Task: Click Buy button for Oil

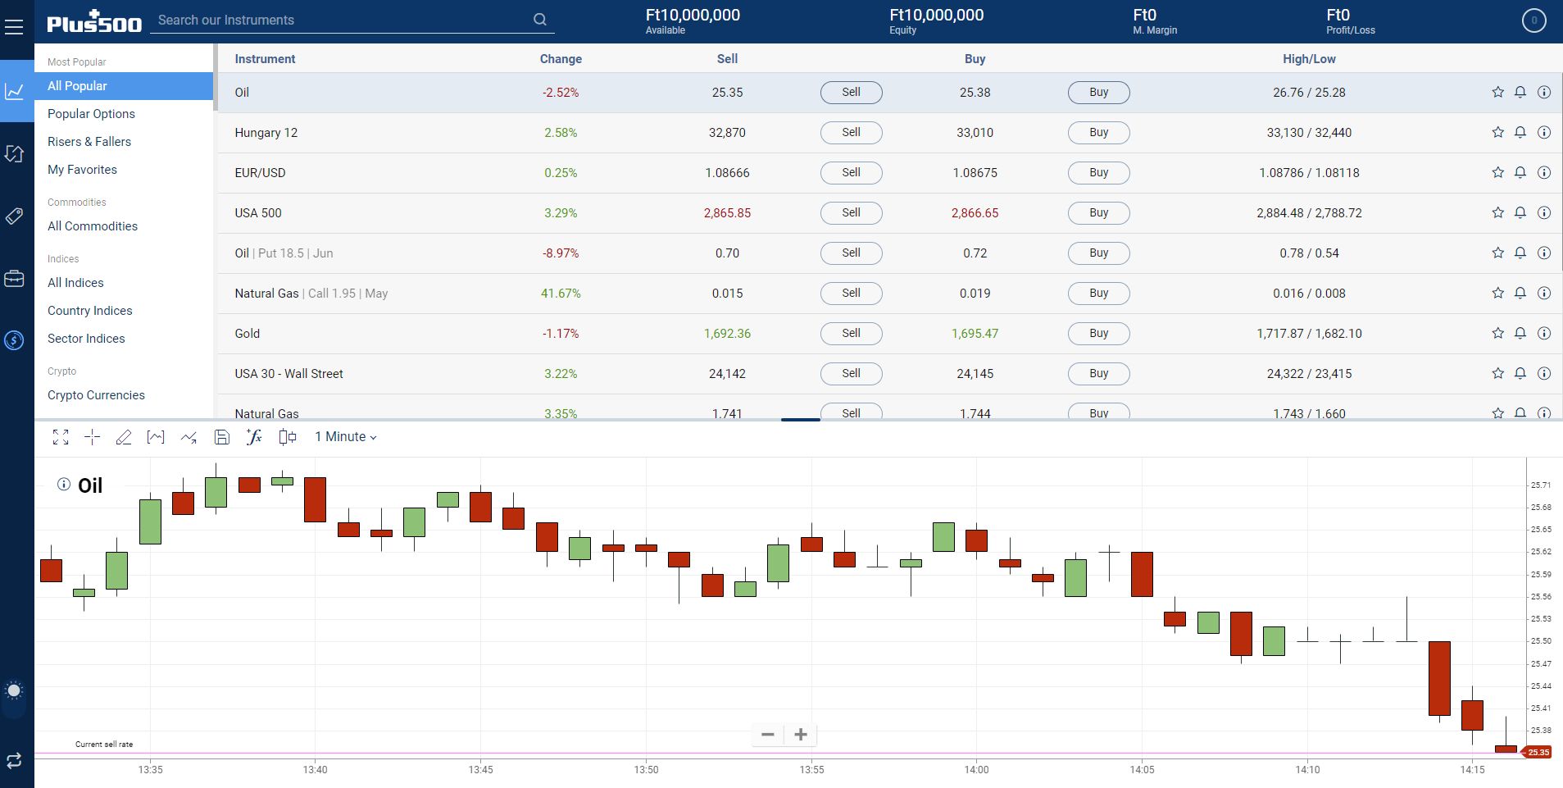Action: 1098,93
